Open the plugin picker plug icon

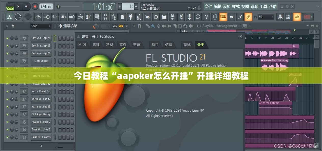pyautogui.click(x=131, y=17)
